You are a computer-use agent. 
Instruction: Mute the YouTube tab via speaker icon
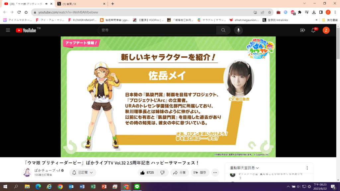(x=46, y=4)
